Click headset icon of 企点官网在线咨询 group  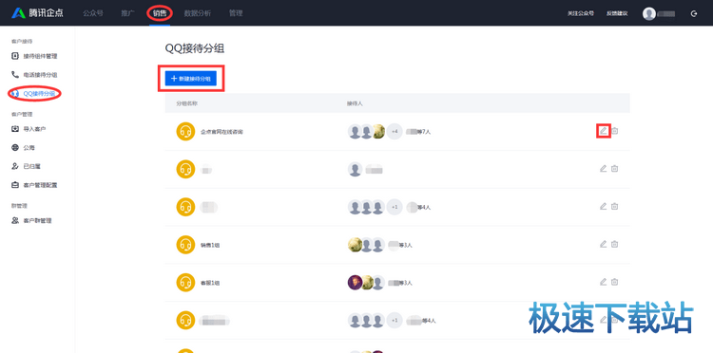(x=185, y=132)
